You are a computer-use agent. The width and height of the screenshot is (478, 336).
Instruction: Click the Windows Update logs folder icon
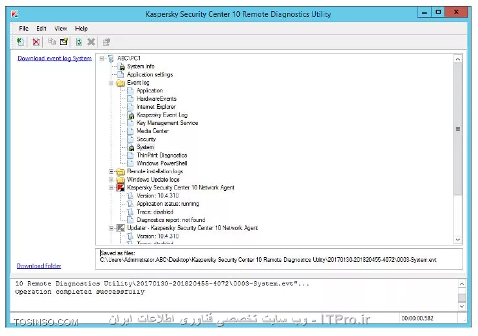pyautogui.click(x=120, y=180)
